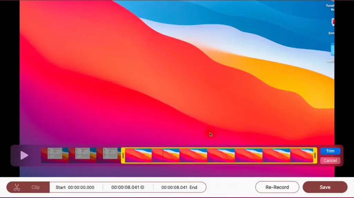Select the first timeline thumbnail with gray window
Image resolution: width=354 pixels, height=198 pixels.
pyautogui.click(x=55, y=156)
